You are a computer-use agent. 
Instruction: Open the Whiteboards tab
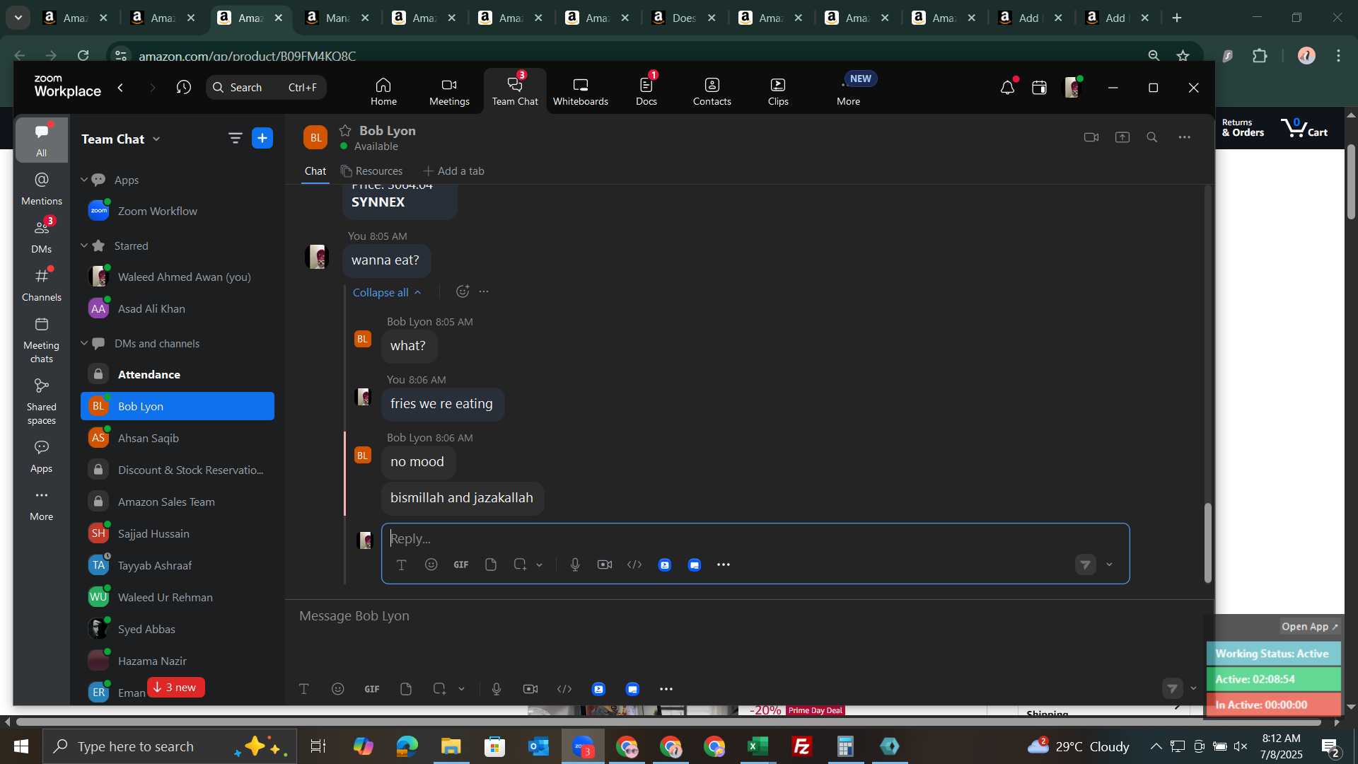[581, 91]
